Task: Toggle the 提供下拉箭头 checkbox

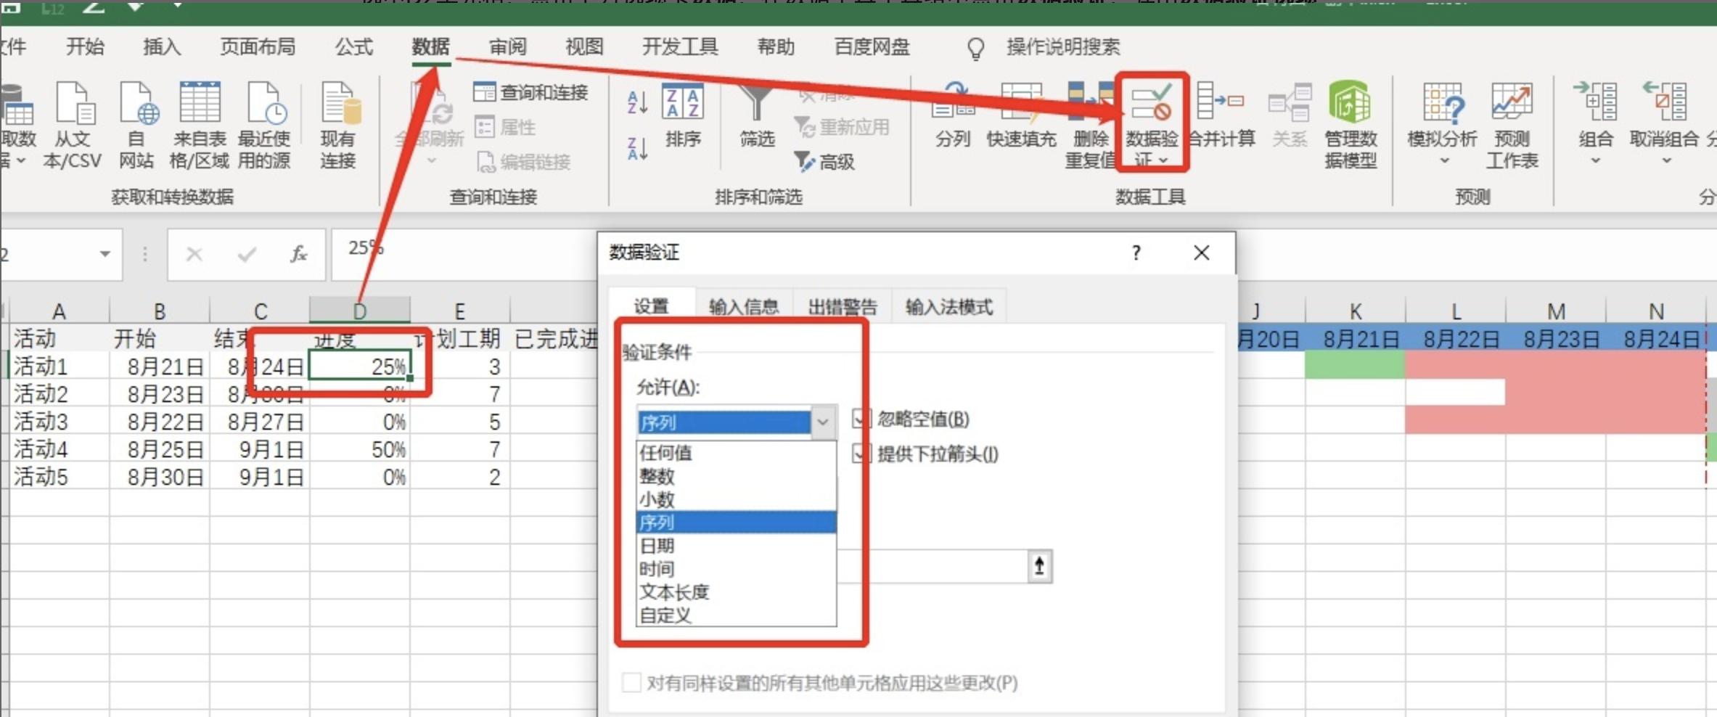Action: click(861, 454)
